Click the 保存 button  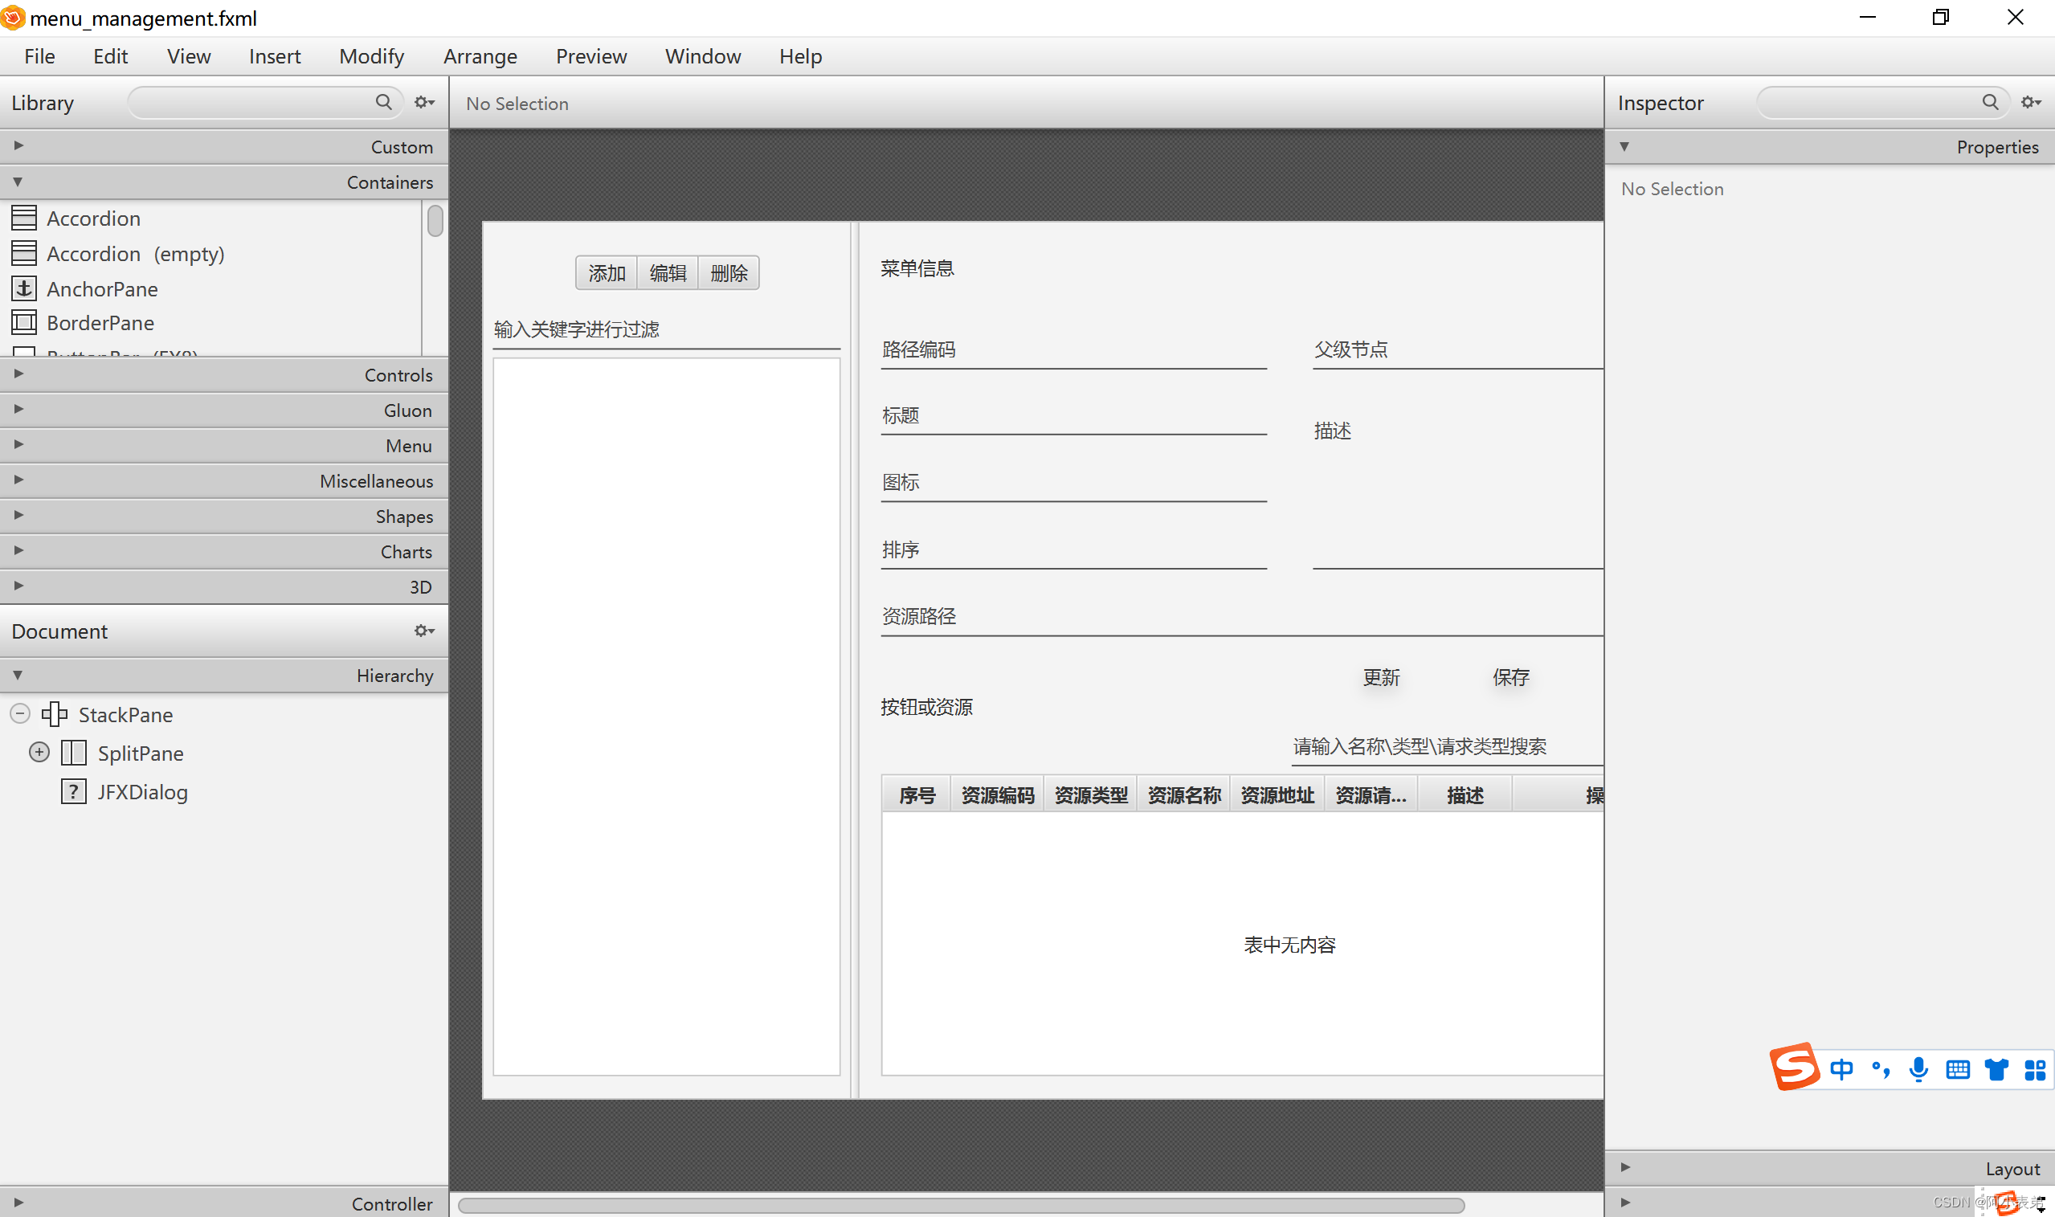(x=1510, y=677)
